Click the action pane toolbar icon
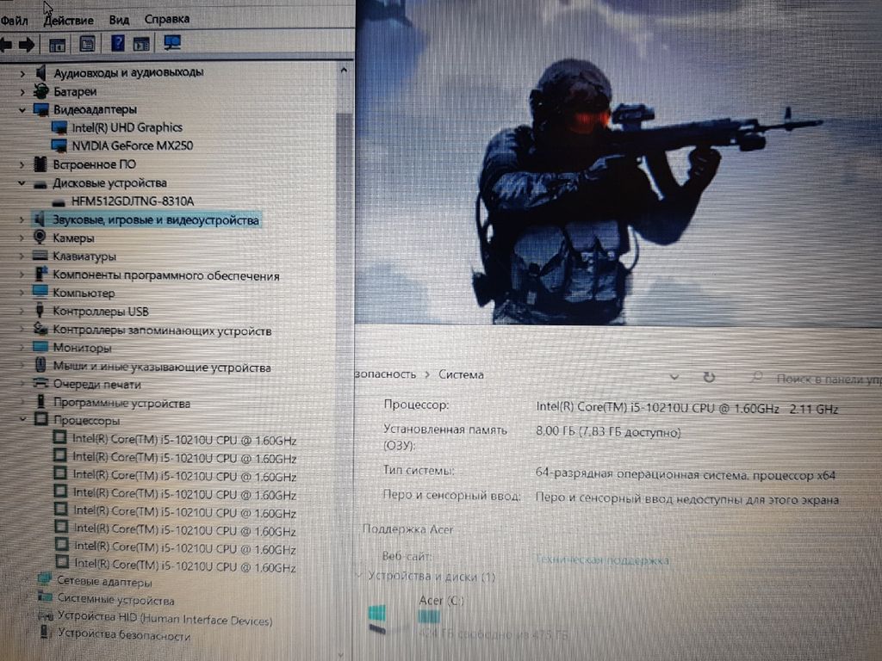The width and height of the screenshot is (882, 661). tap(141, 43)
